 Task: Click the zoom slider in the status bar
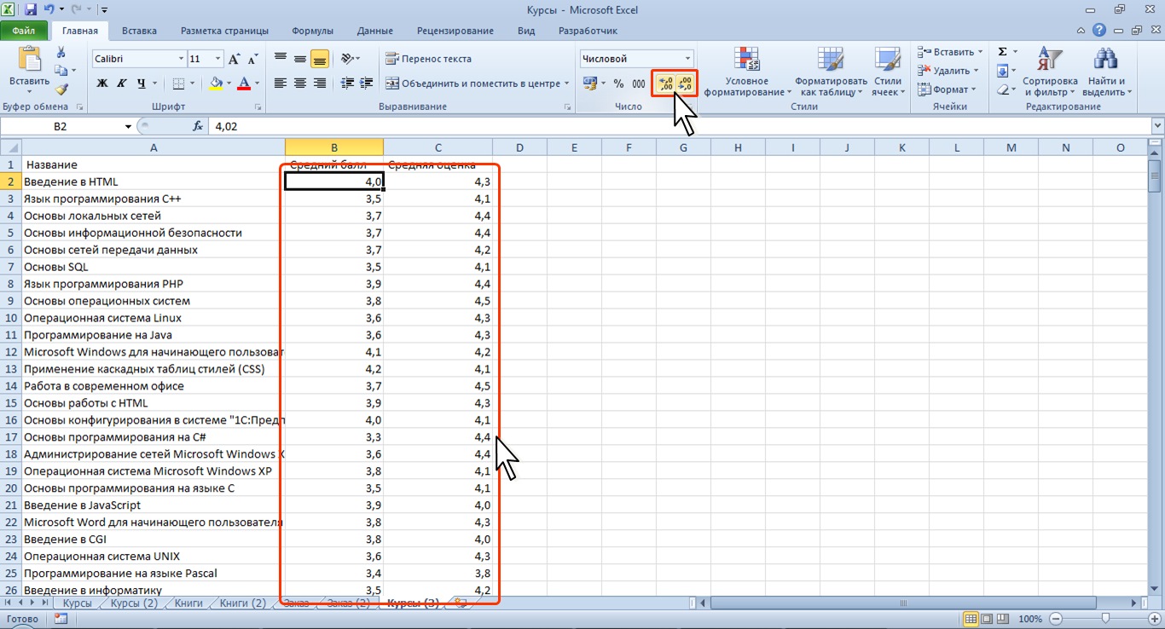pos(1105,619)
